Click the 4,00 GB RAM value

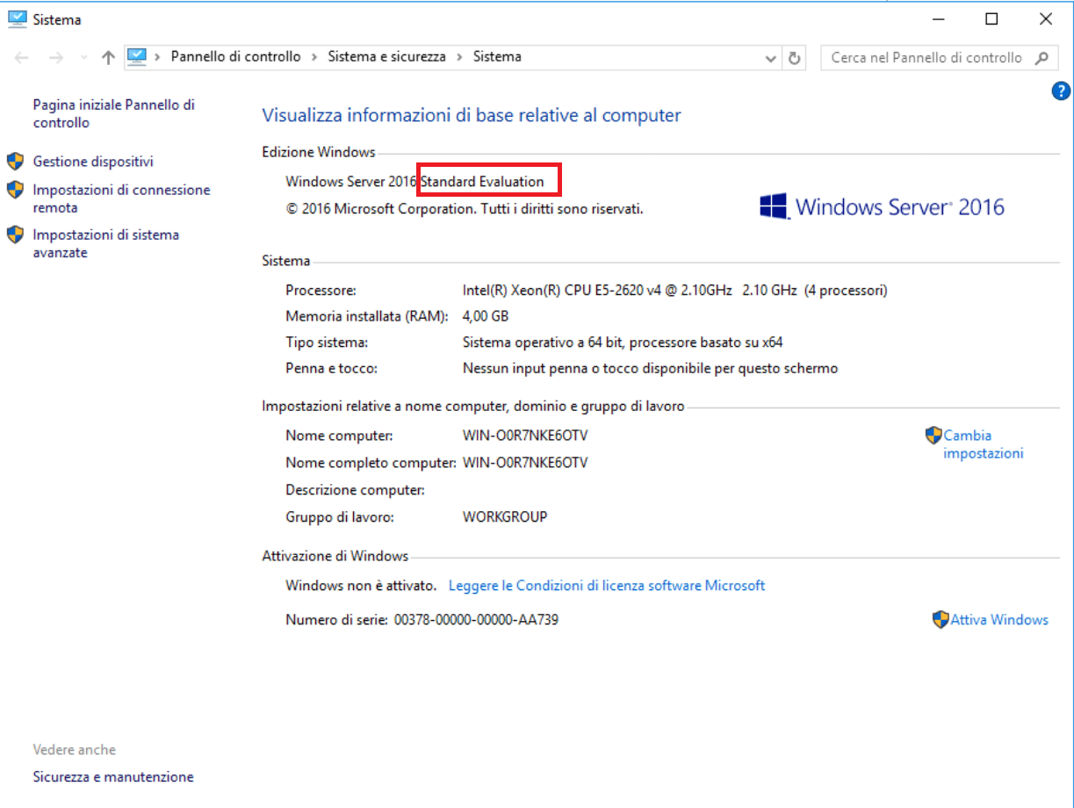pos(486,315)
